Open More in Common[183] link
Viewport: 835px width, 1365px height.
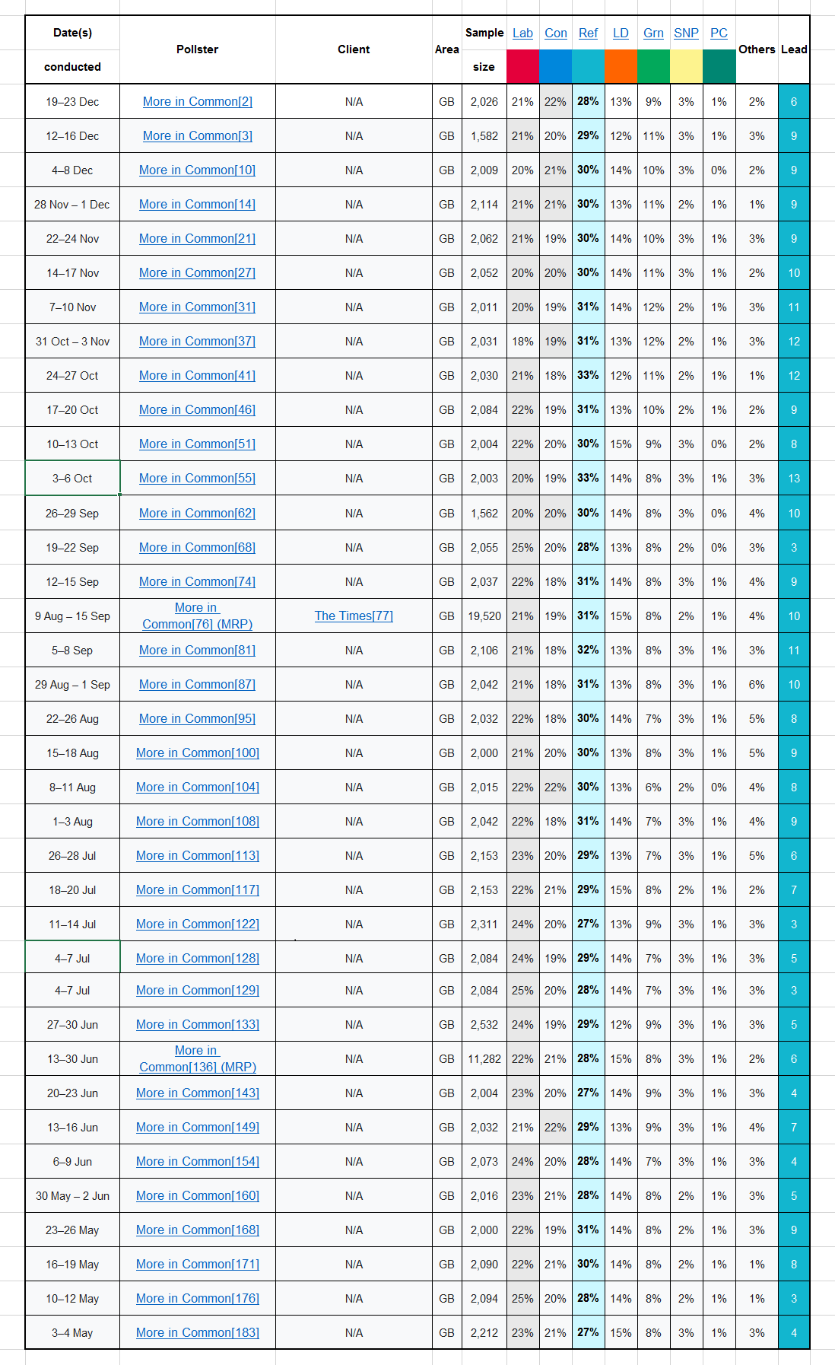198,1332
